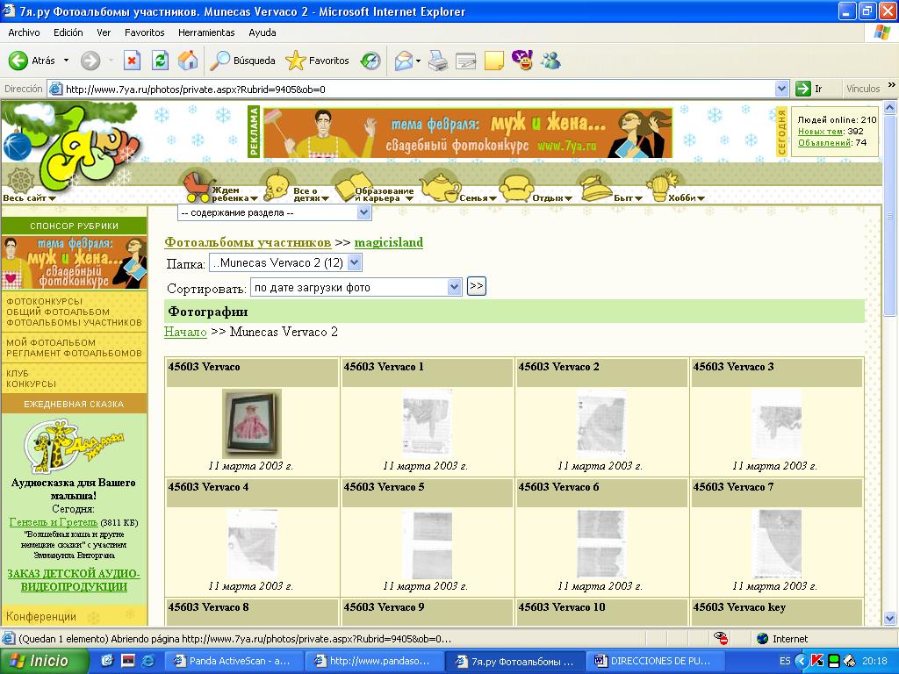Open the address bar dropdown arrow
Image resolution: width=899 pixels, height=674 pixels.
(x=781, y=89)
